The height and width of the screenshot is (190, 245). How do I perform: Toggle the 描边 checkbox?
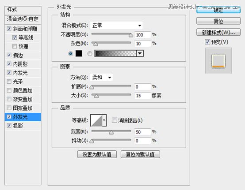pyautogui.click(x=9, y=55)
